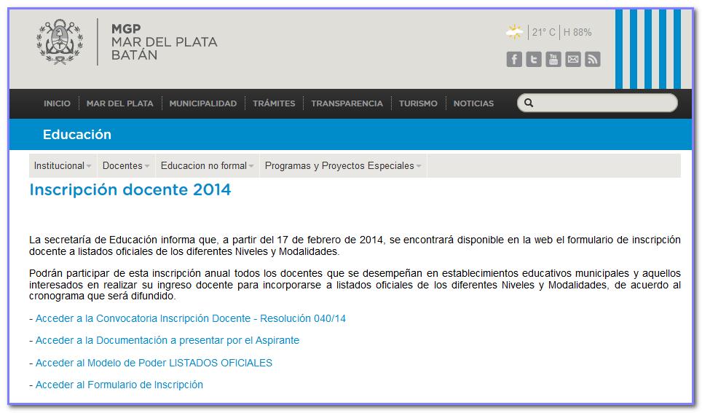Go to INICIO in the main navigation

click(x=57, y=103)
